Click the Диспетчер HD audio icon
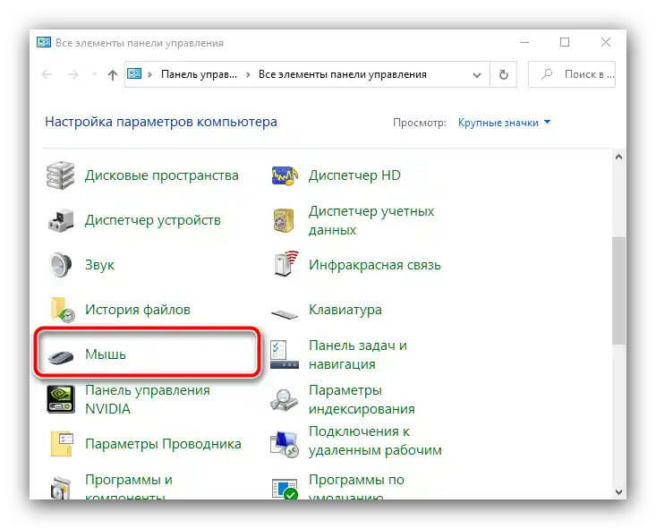 pyautogui.click(x=285, y=175)
